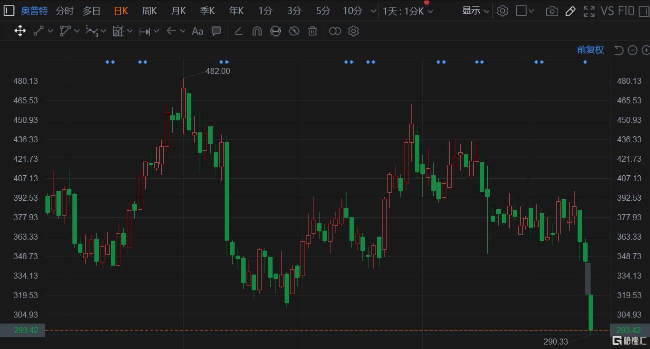Viewport: 650px width, 349px height.
Task: Undo the chart zoom change
Action: [x=619, y=50]
